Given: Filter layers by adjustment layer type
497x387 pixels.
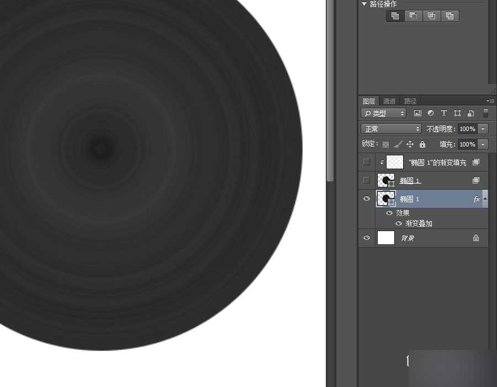Looking at the screenshot, I should (x=431, y=113).
